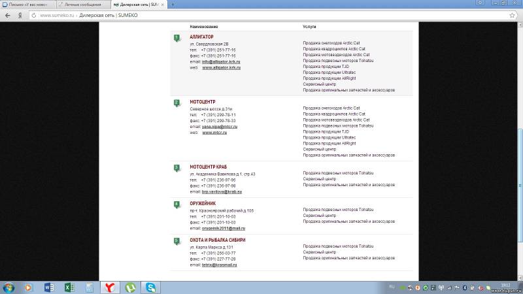Image resolution: width=523 pixels, height=294 pixels.
Task: Select МОТОЦЕНТР КРАБ 'Продажа подвесных моторов Tohatsu' line
Action: (338, 173)
